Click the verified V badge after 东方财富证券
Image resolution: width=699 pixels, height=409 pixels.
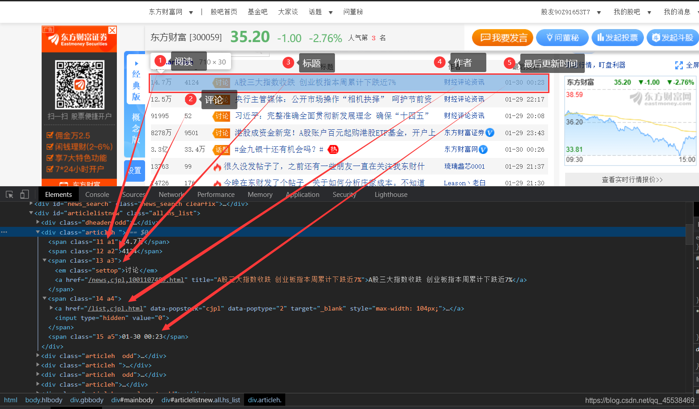click(x=490, y=132)
